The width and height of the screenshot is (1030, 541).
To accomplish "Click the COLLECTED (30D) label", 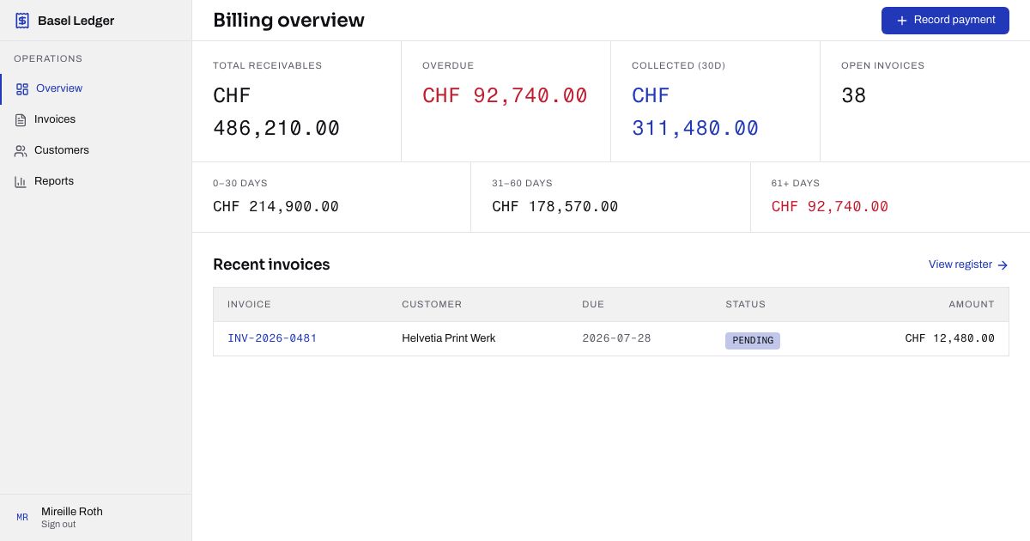I will (x=678, y=65).
